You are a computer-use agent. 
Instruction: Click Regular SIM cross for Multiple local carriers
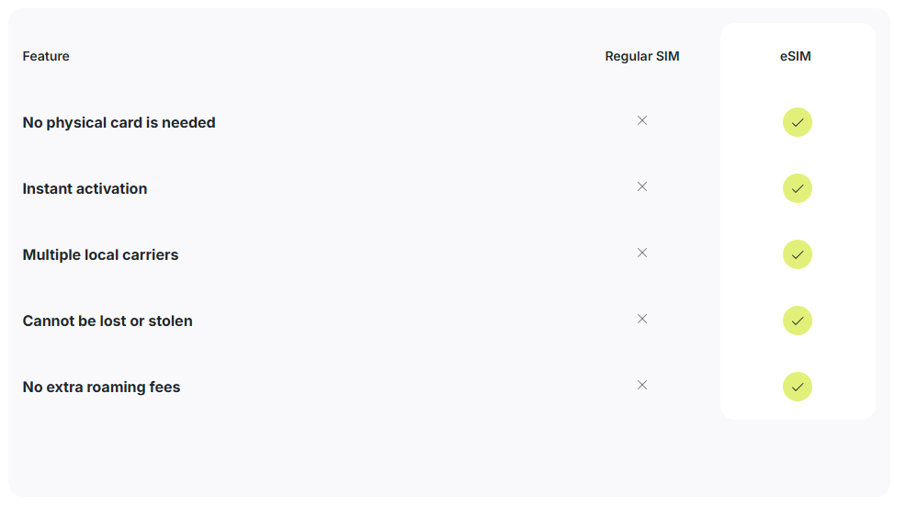point(642,253)
